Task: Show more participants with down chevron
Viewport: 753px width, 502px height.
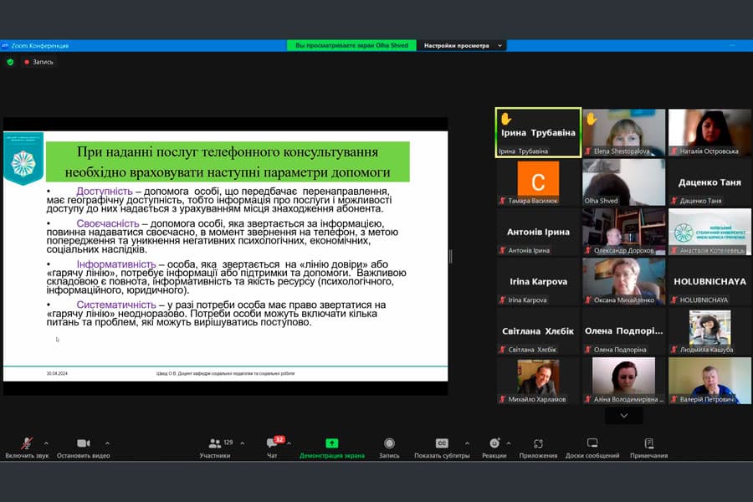Action: (623, 415)
